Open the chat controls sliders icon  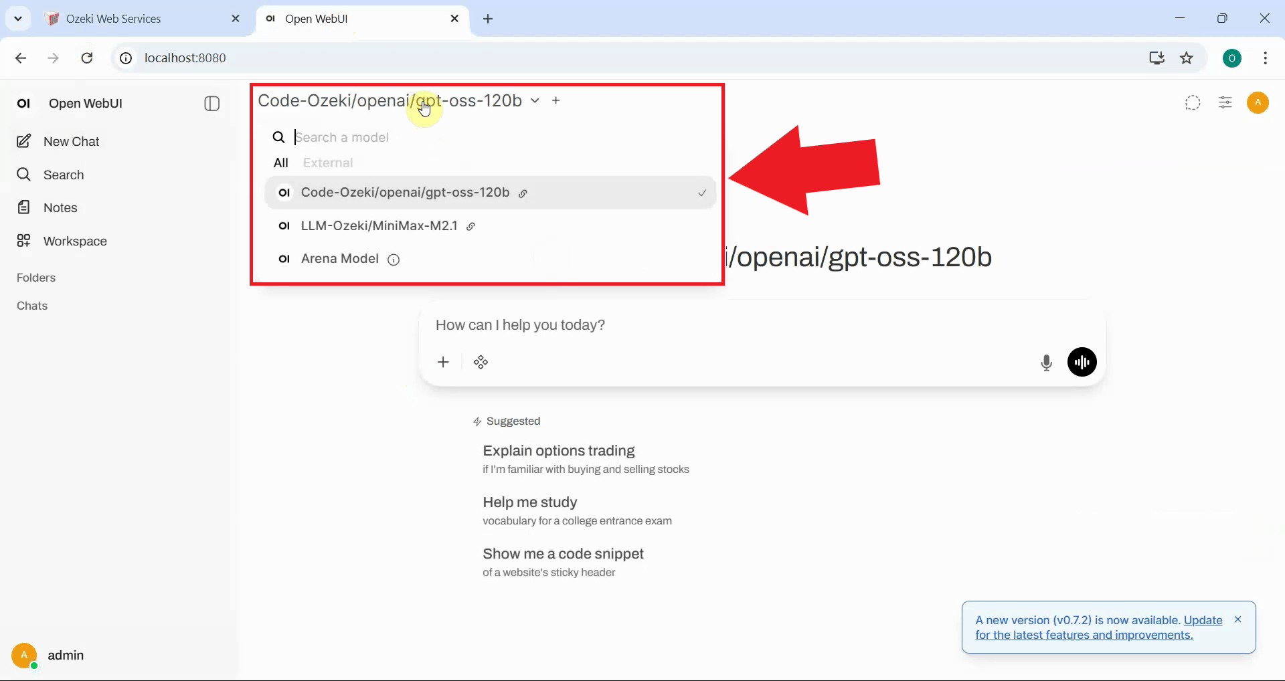pos(1225,103)
